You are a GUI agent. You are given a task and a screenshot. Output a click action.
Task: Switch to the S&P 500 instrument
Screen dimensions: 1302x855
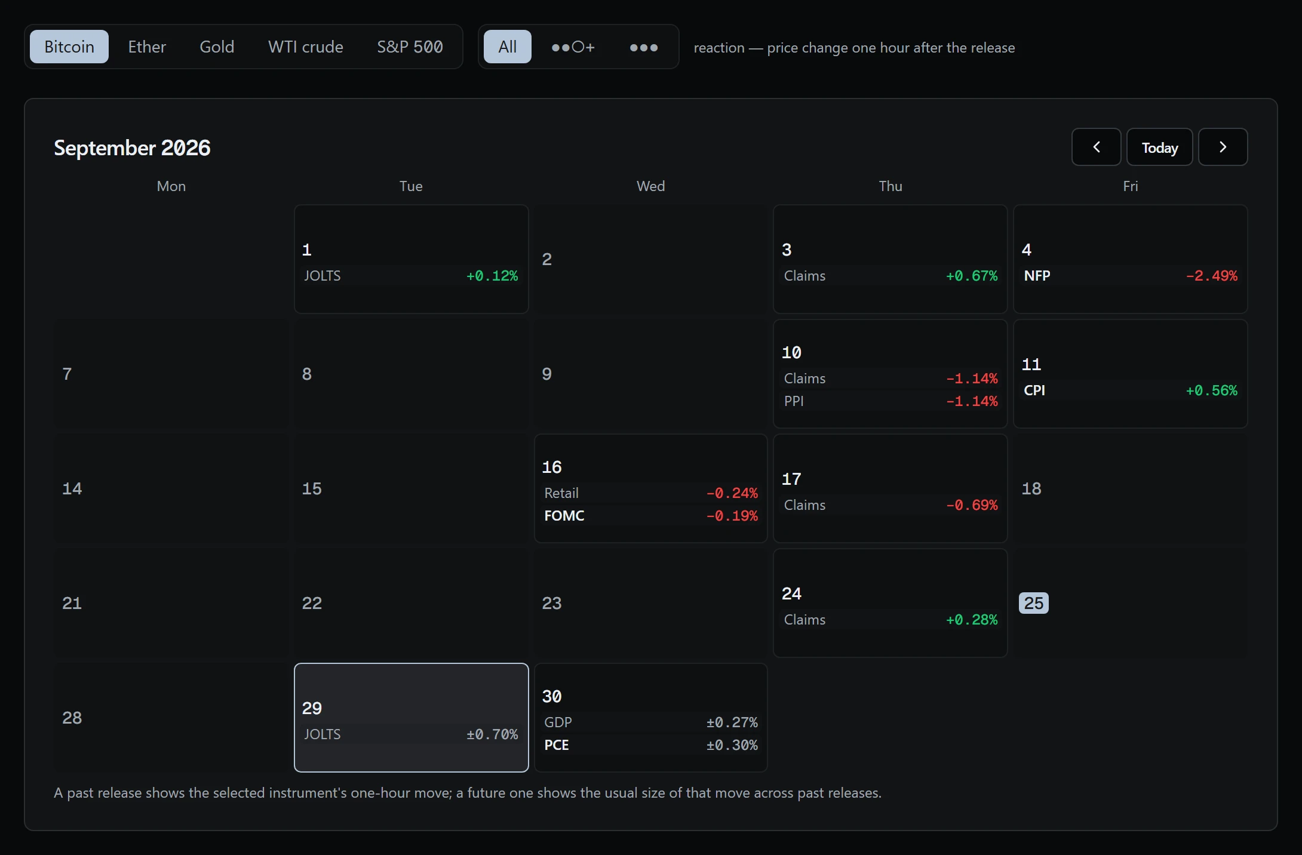coord(410,47)
